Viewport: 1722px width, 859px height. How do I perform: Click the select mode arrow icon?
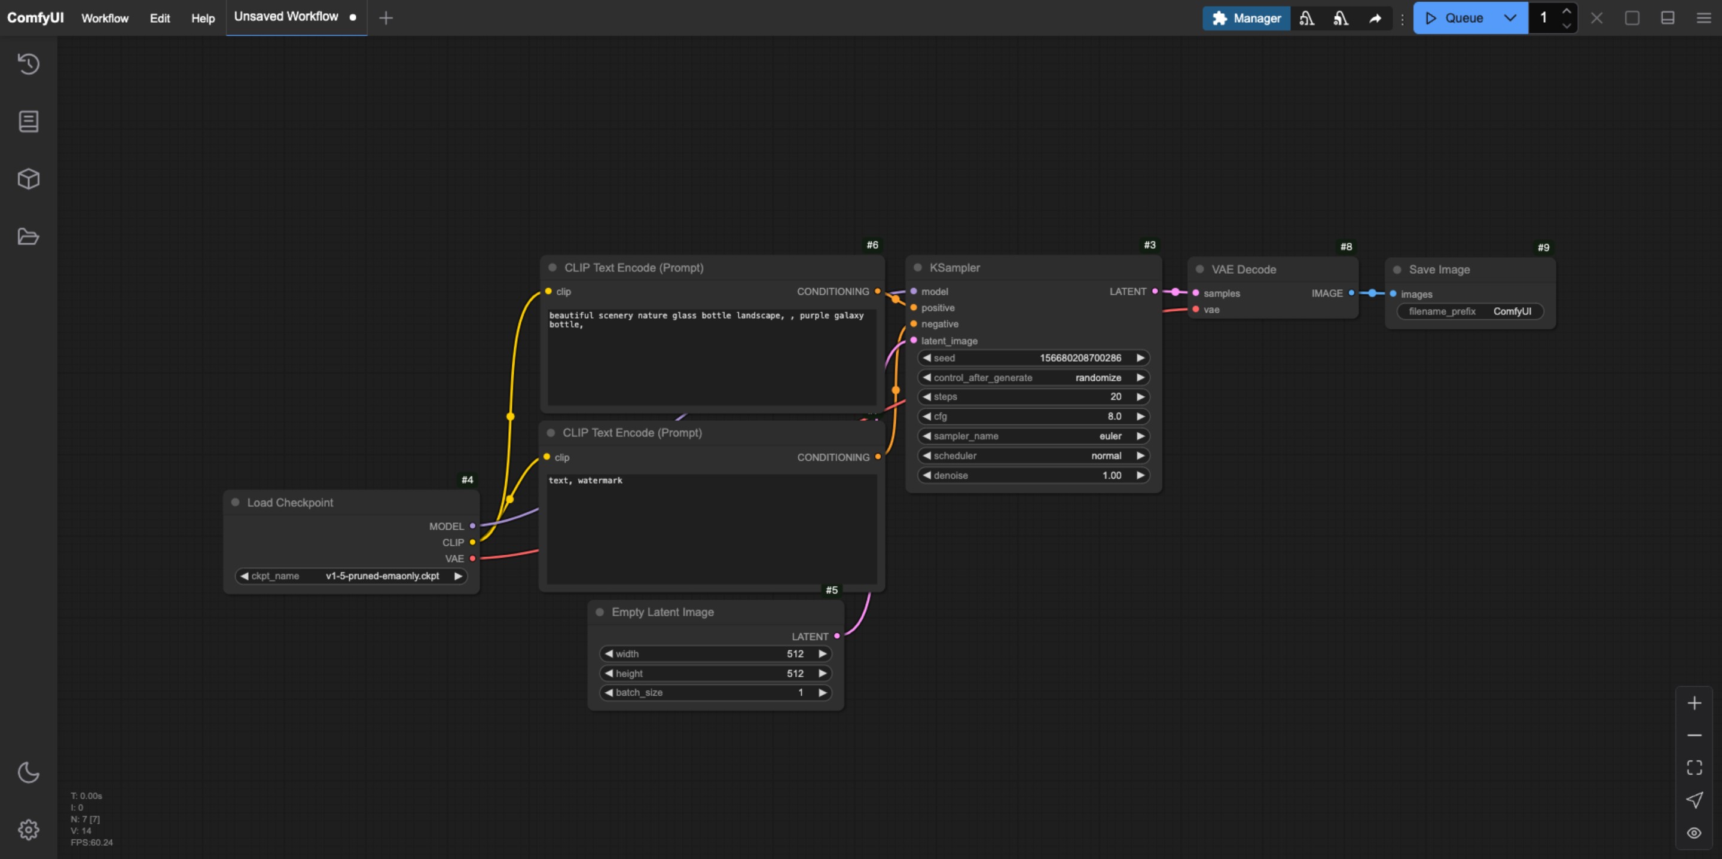point(1694,799)
